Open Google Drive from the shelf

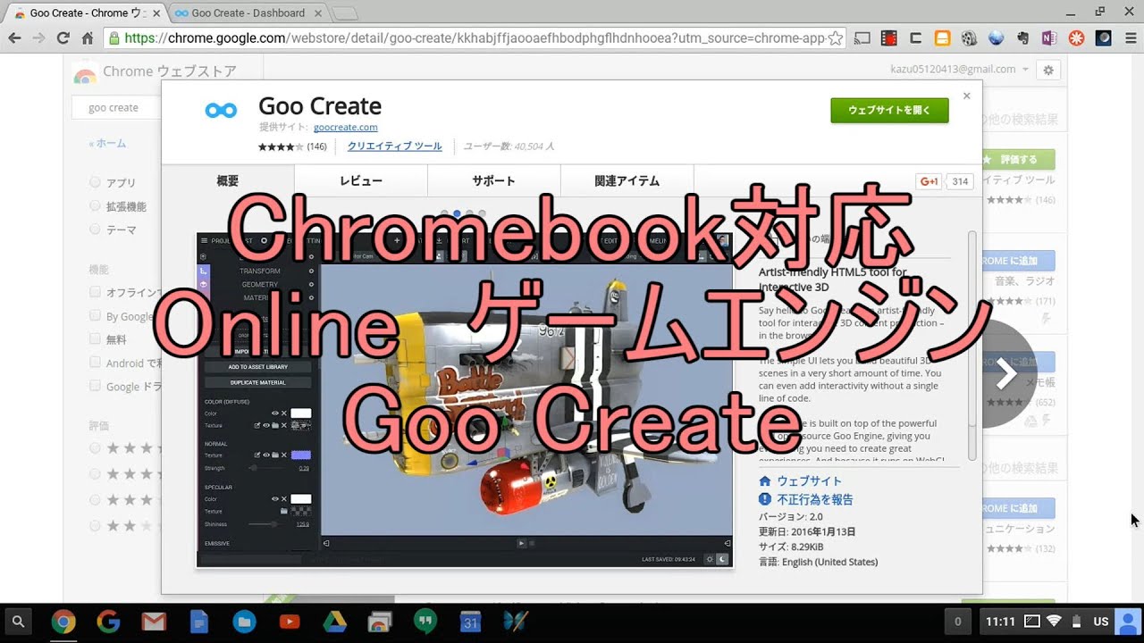point(334,622)
